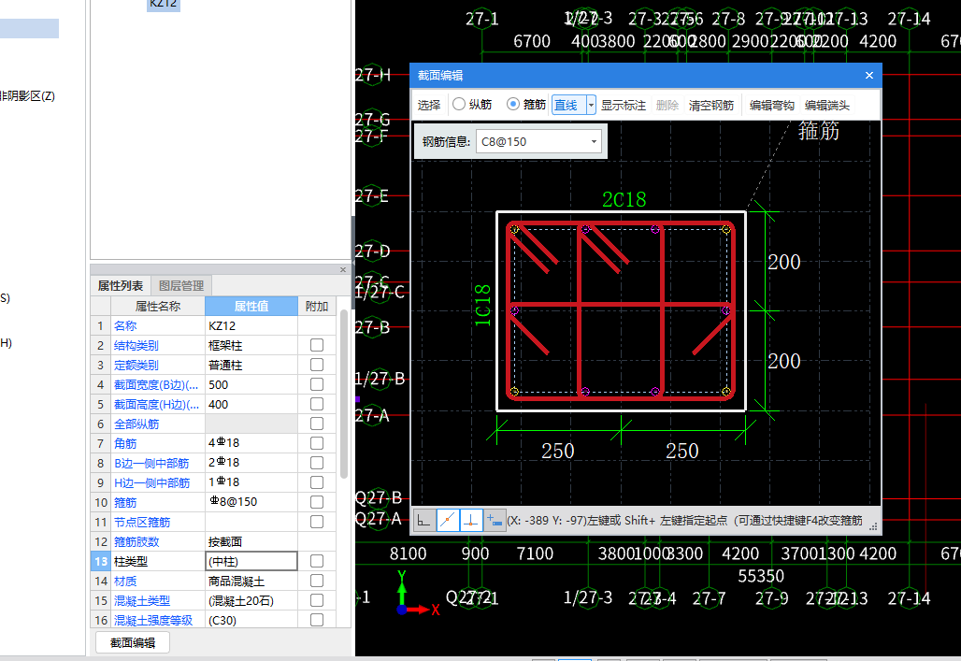
Task: Switch to the 图层管理 tab
Action: 181,286
